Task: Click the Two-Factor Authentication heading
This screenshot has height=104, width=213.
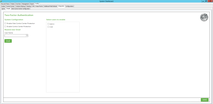Action: click(19, 15)
